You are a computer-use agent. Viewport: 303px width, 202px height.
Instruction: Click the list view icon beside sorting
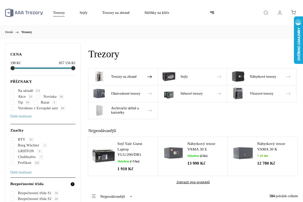(93, 196)
